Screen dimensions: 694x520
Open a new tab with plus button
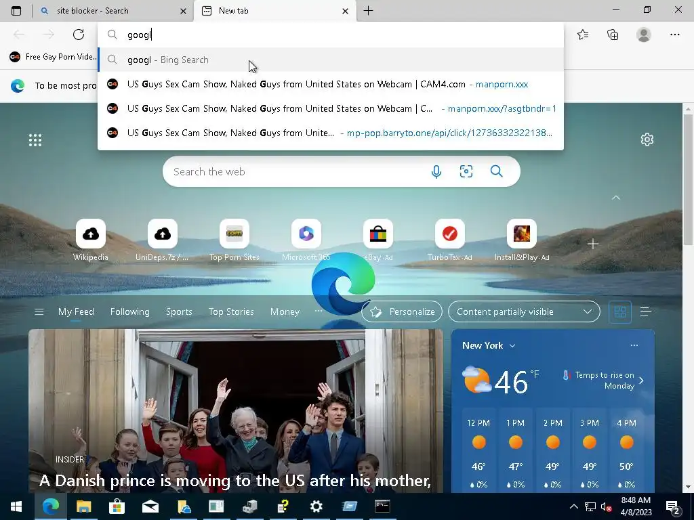(368, 11)
